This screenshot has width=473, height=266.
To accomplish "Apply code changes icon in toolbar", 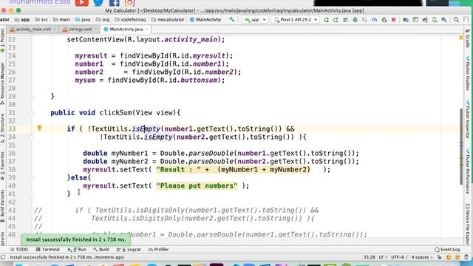I will coord(345,20).
